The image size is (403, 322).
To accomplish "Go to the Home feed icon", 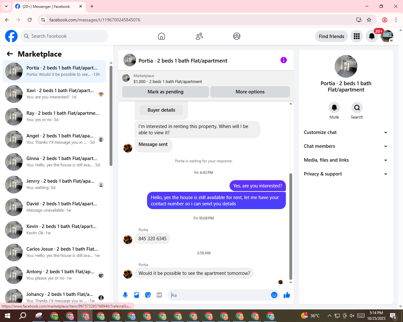I will [162, 36].
